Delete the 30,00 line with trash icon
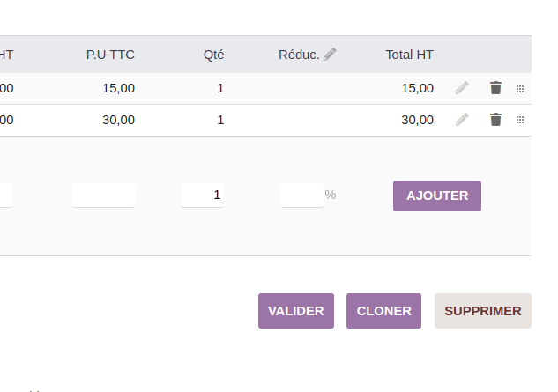Viewport: 558px width, 392px height. click(495, 120)
